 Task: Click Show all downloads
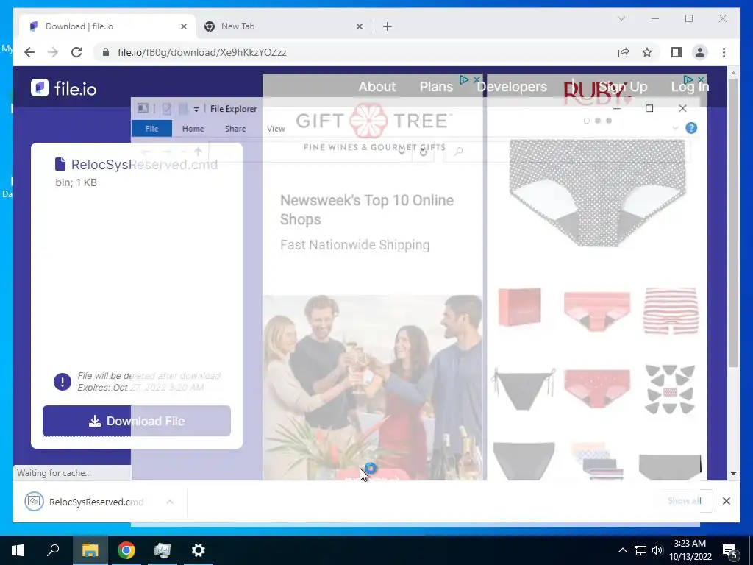click(685, 500)
